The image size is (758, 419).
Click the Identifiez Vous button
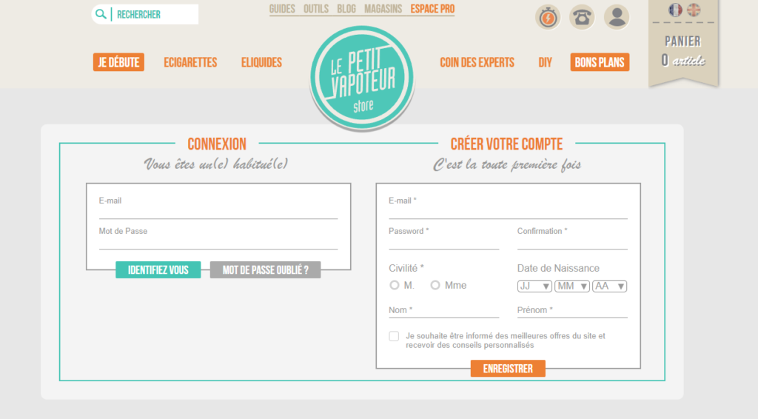[x=158, y=269]
